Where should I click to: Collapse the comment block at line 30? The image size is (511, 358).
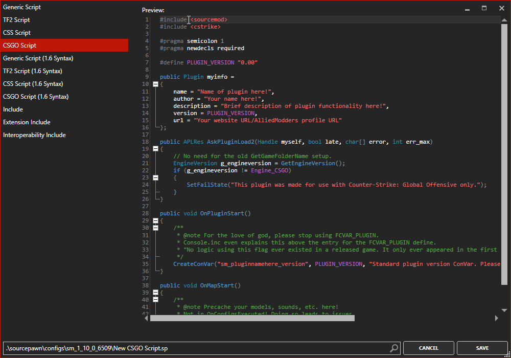coord(156,228)
